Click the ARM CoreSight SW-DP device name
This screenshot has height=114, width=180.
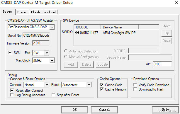tap(119, 33)
